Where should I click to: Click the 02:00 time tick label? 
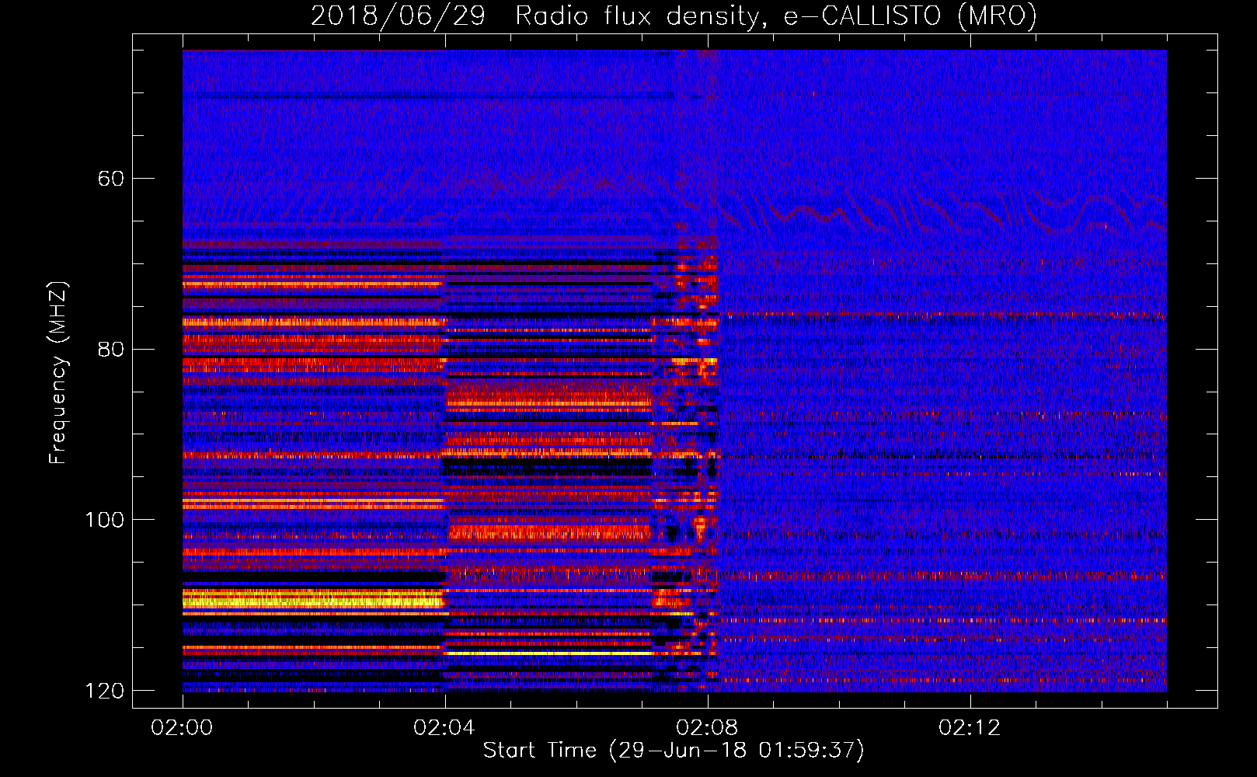(x=183, y=728)
